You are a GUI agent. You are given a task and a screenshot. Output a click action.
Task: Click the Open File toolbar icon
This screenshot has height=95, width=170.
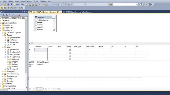[5, 4]
